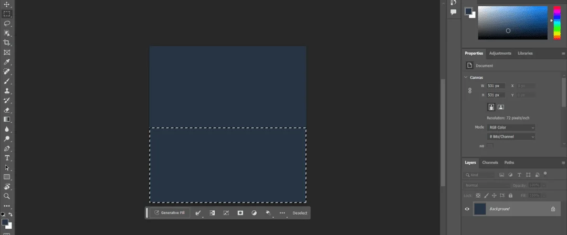Select the Object Selection tool
The width and height of the screenshot is (567, 235).
click(6, 33)
